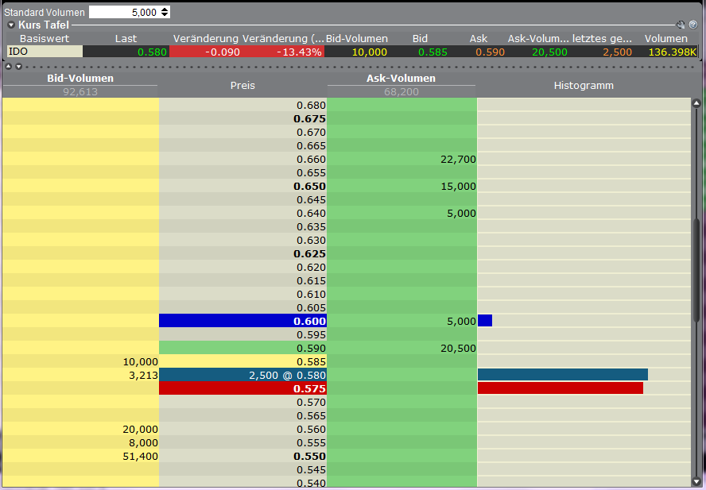The image size is (706, 490).
Task: Click the Ask-Volum... header in Kurs Tafel
Action: coord(538,39)
